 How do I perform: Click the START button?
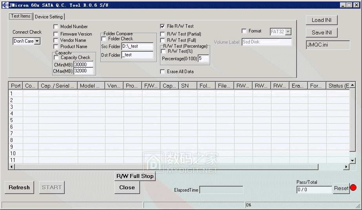(52, 187)
